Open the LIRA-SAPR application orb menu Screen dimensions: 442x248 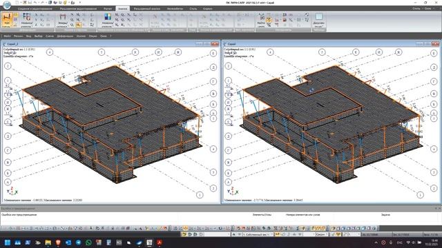[x=6, y=5]
